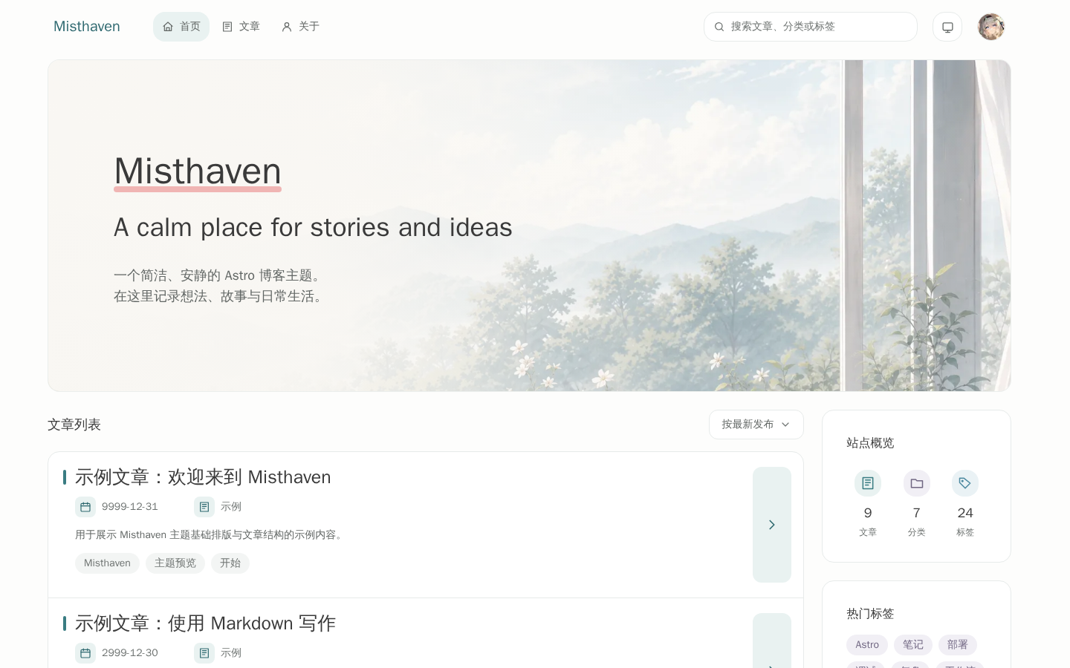Open article 示例文章:使用 Markdown 写作
Viewport: 1070px width, 668px height.
[x=205, y=623]
